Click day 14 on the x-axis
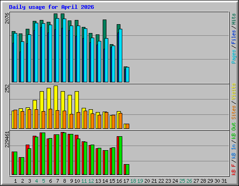Screen dimensions: 239x186 105,181
